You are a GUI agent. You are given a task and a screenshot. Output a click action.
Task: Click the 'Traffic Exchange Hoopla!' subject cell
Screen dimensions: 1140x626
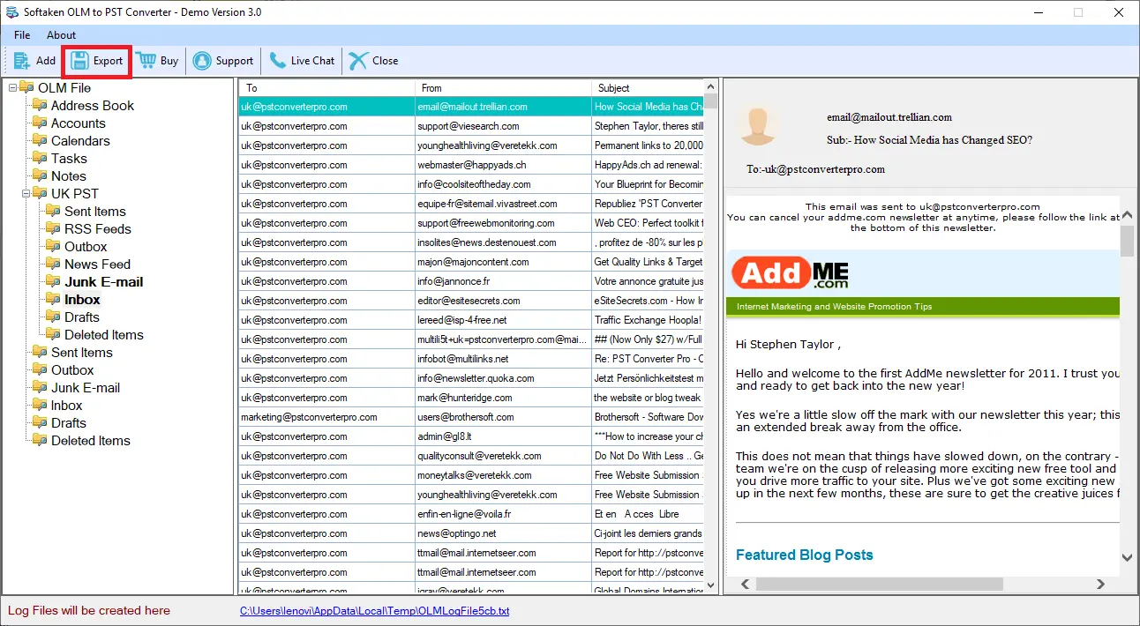click(648, 320)
